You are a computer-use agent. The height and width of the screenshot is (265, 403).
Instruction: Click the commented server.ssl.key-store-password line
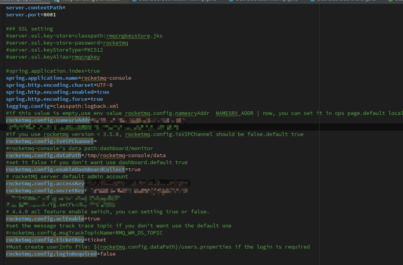click(67, 43)
